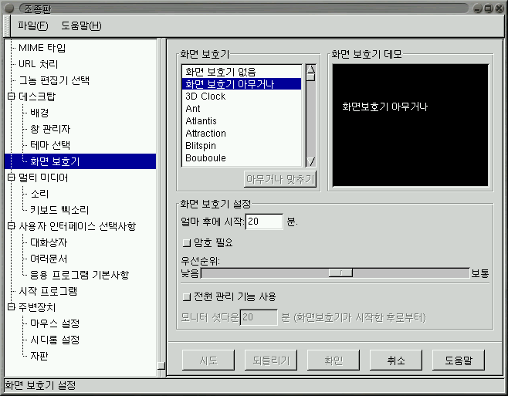Open the 파일 menu
508x396 pixels.
point(32,25)
